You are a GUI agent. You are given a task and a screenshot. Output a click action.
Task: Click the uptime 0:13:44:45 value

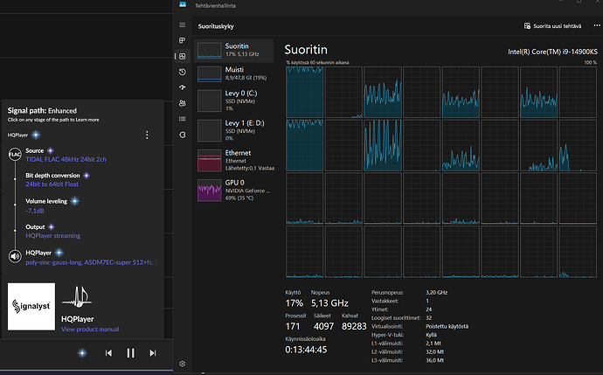coord(306,350)
